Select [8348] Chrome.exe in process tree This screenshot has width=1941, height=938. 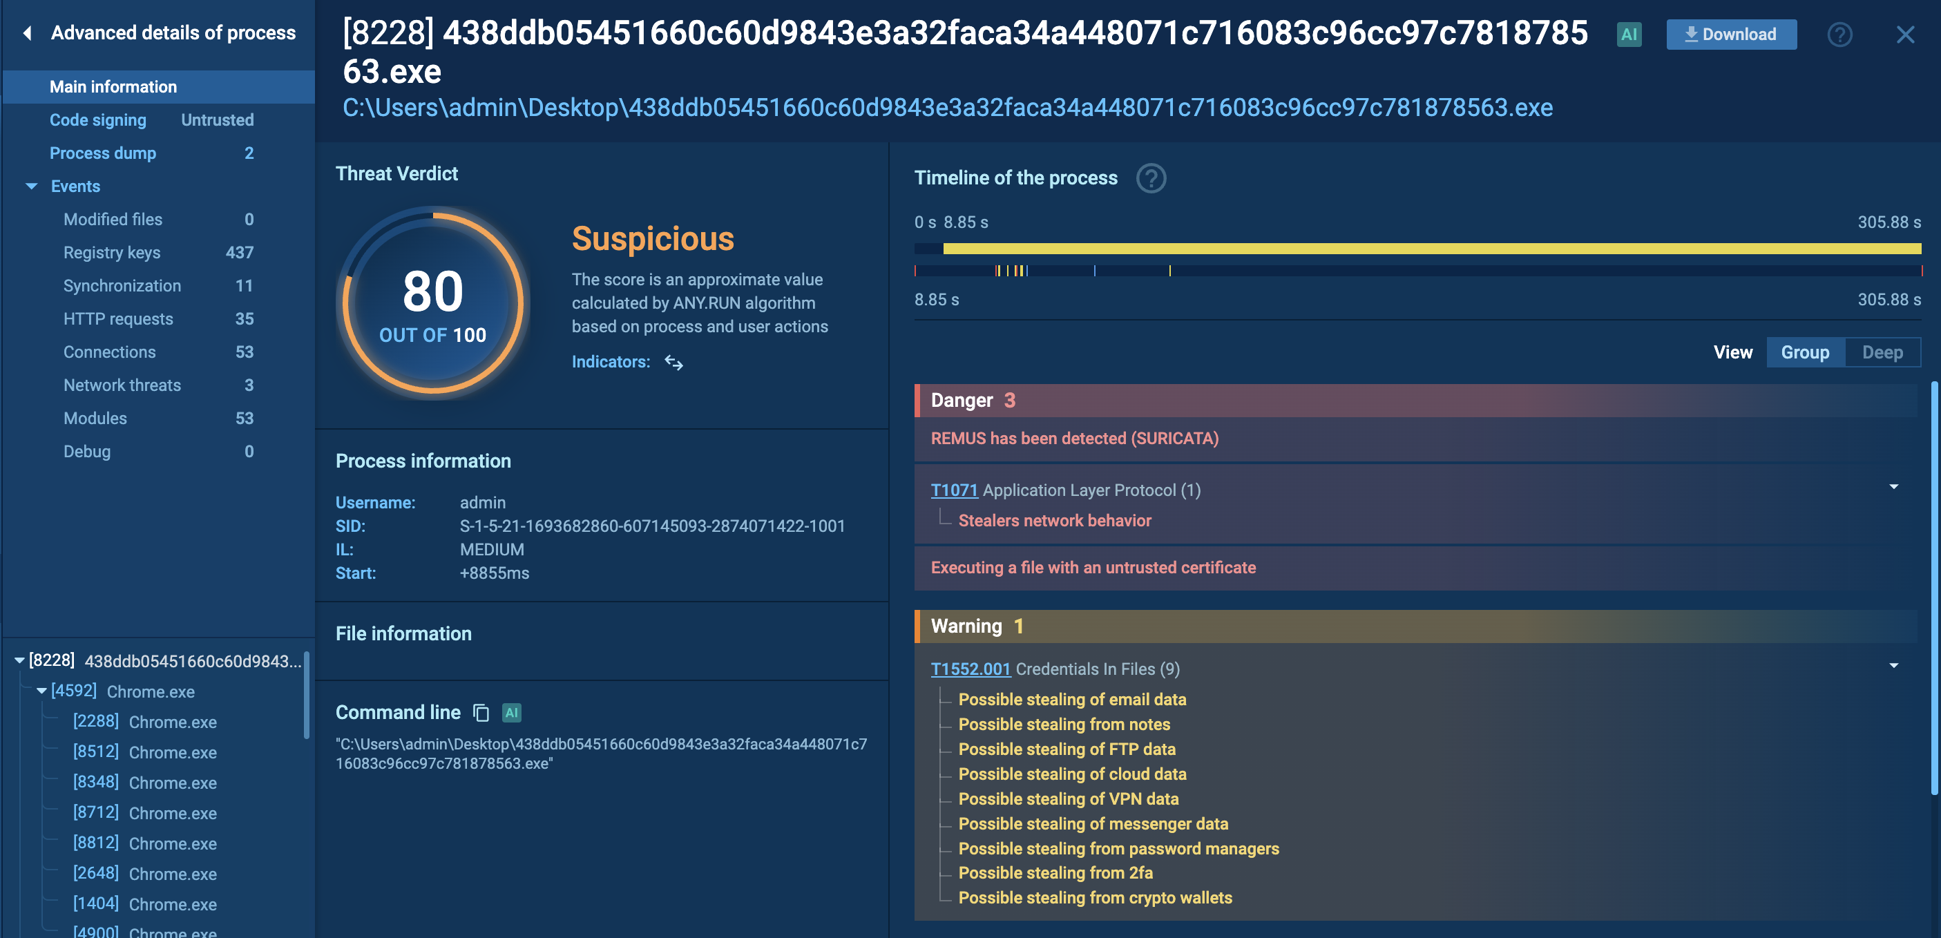click(144, 783)
